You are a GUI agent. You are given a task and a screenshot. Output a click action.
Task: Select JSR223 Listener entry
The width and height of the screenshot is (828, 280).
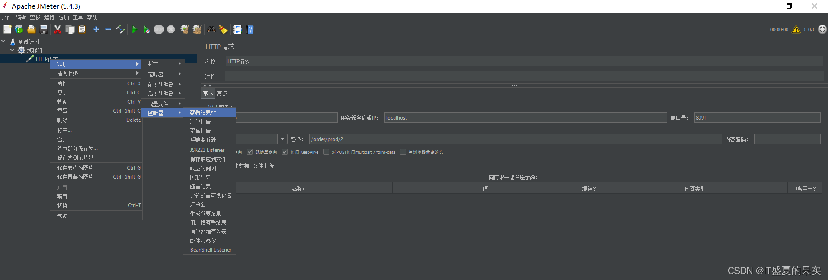210,150
